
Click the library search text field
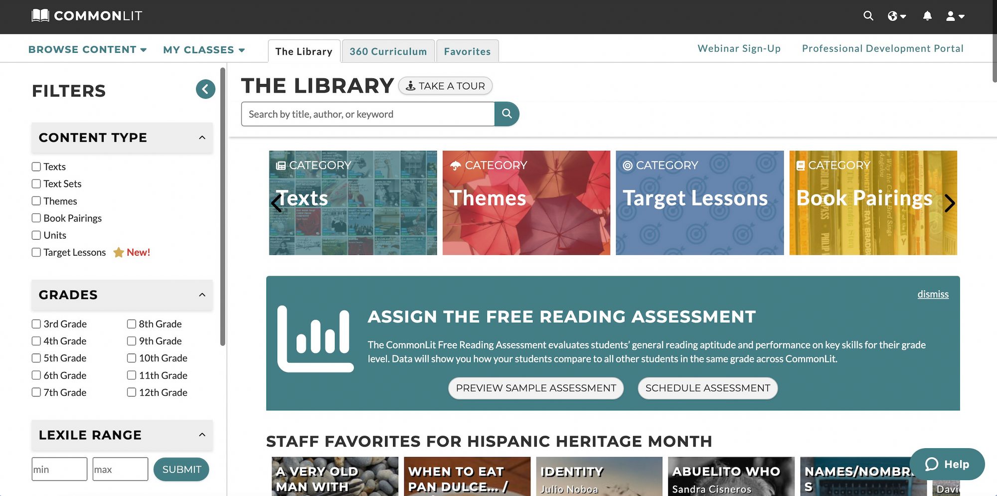click(x=368, y=114)
